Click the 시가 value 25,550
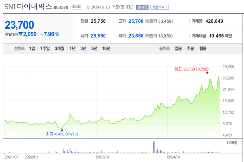 coord(98,36)
